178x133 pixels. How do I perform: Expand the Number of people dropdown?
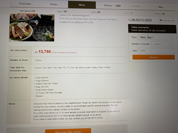[x=162, y=44]
